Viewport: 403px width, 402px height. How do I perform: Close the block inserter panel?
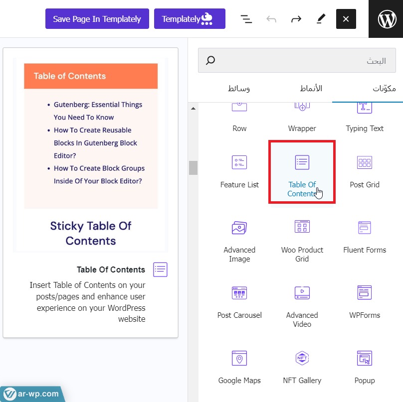[346, 19]
